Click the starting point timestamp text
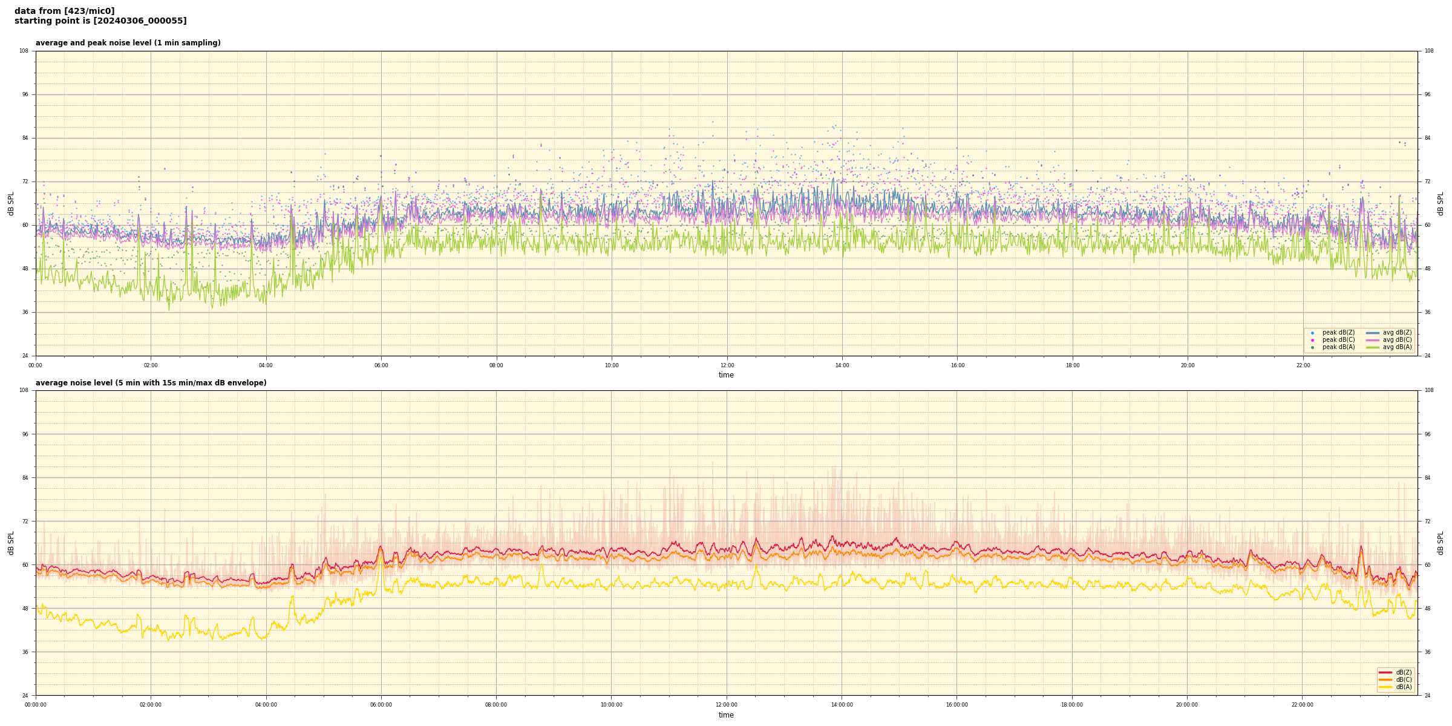This screenshot has height=726, width=1452. click(100, 21)
